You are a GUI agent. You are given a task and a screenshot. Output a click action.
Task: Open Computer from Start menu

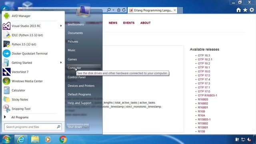(x=84, y=68)
